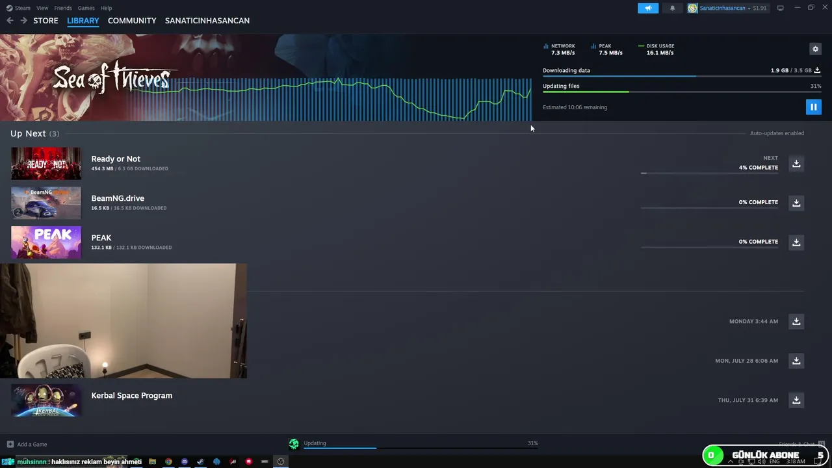Screen dimensions: 832x468
Task: Click Auto-updates enabled label
Action: point(777,133)
